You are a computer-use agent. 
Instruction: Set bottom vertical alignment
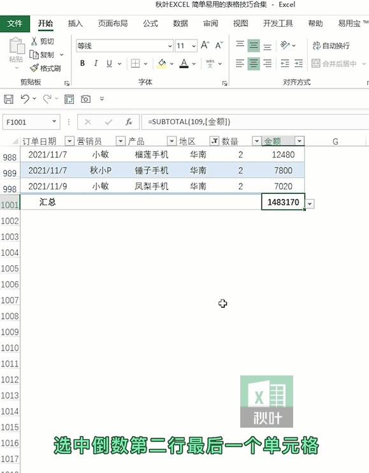[267, 47]
